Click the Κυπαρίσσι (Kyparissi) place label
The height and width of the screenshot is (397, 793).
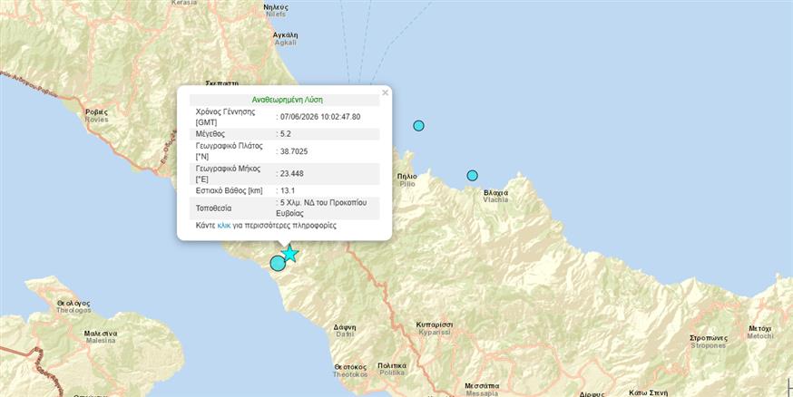435,328
